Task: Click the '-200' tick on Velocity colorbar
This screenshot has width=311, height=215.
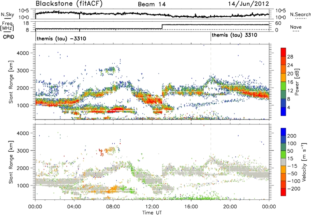Action: 294,189
